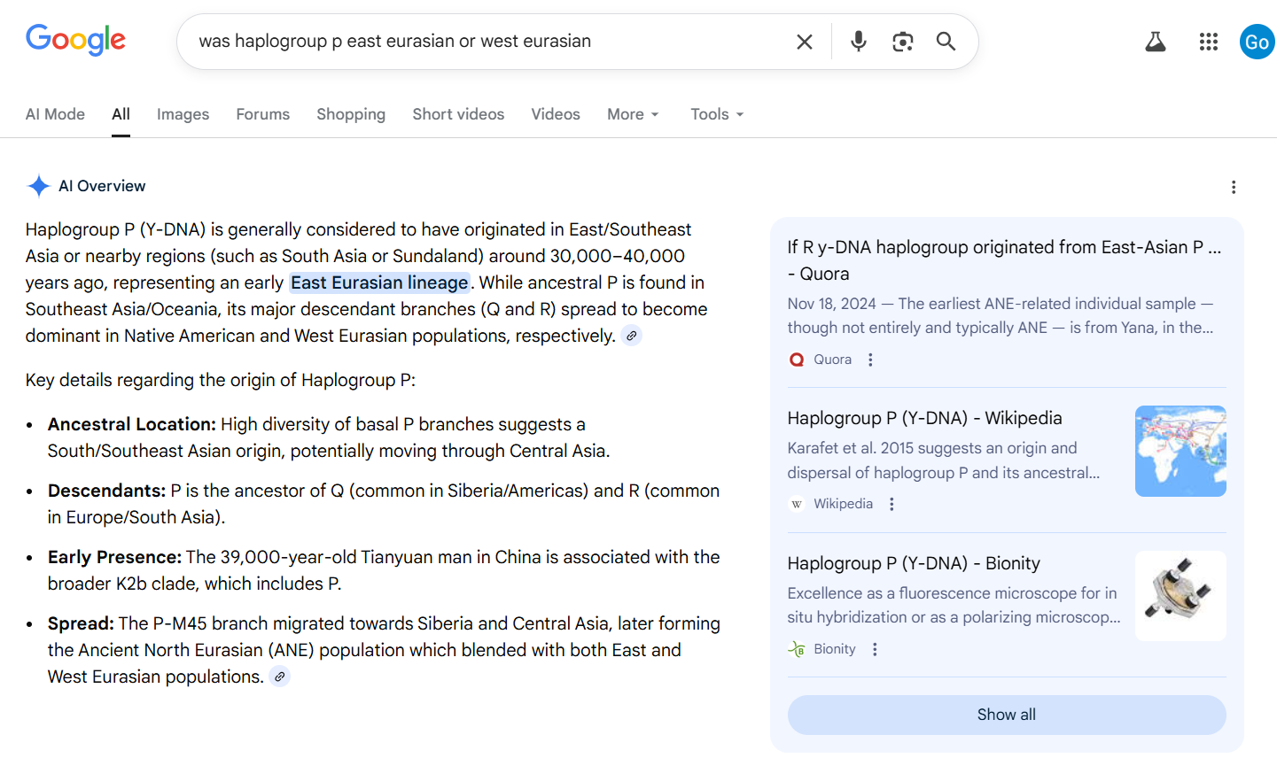Open AI Overview three-dot options menu
Image resolution: width=1277 pixels, height=758 pixels.
pos(1233,187)
